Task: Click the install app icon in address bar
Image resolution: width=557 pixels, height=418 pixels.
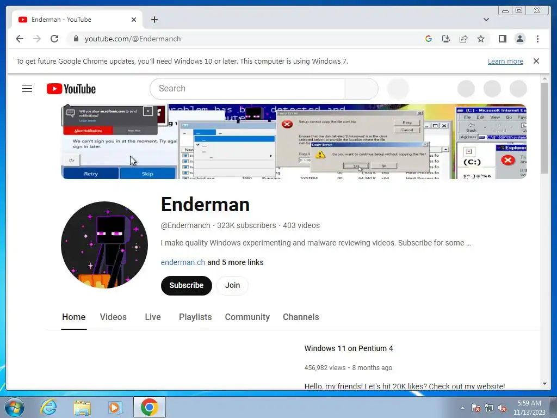Action: click(x=446, y=39)
